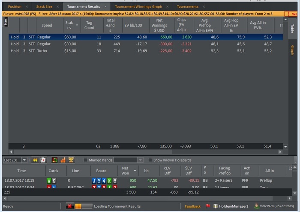
Task: Open the replayer dice-card icon
Action: [43, 160]
